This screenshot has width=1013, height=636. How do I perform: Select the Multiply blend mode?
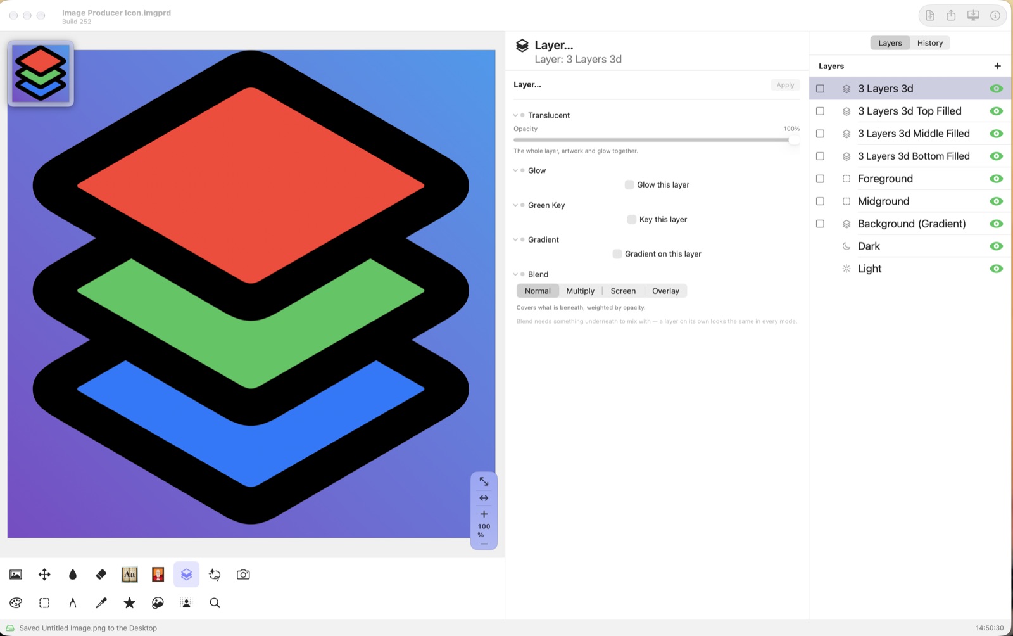click(x=580, y=291)
